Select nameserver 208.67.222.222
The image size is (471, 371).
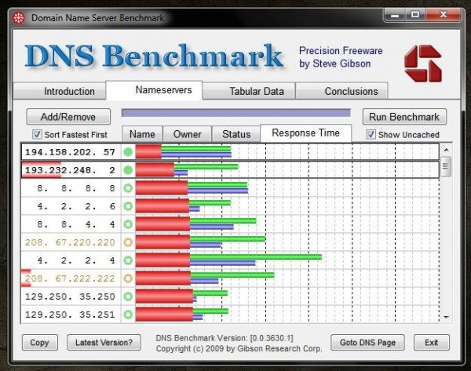(x=71, y=278)
